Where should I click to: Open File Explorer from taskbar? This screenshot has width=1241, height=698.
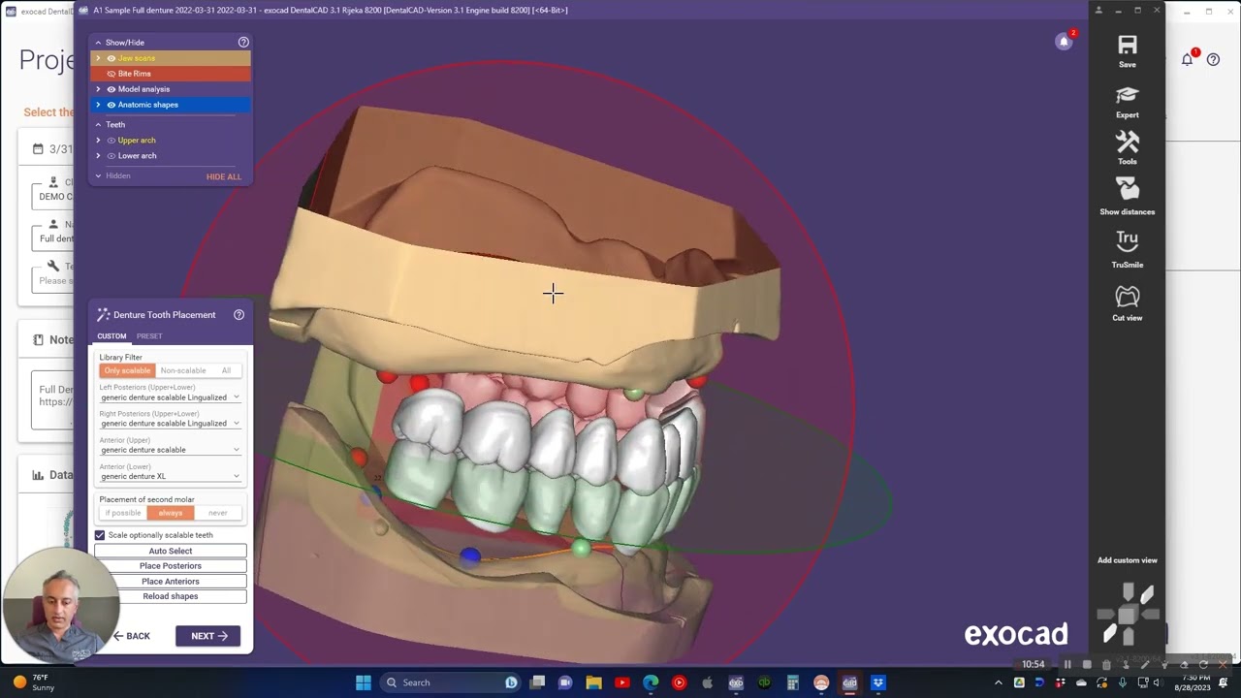[x=593, y=682]
